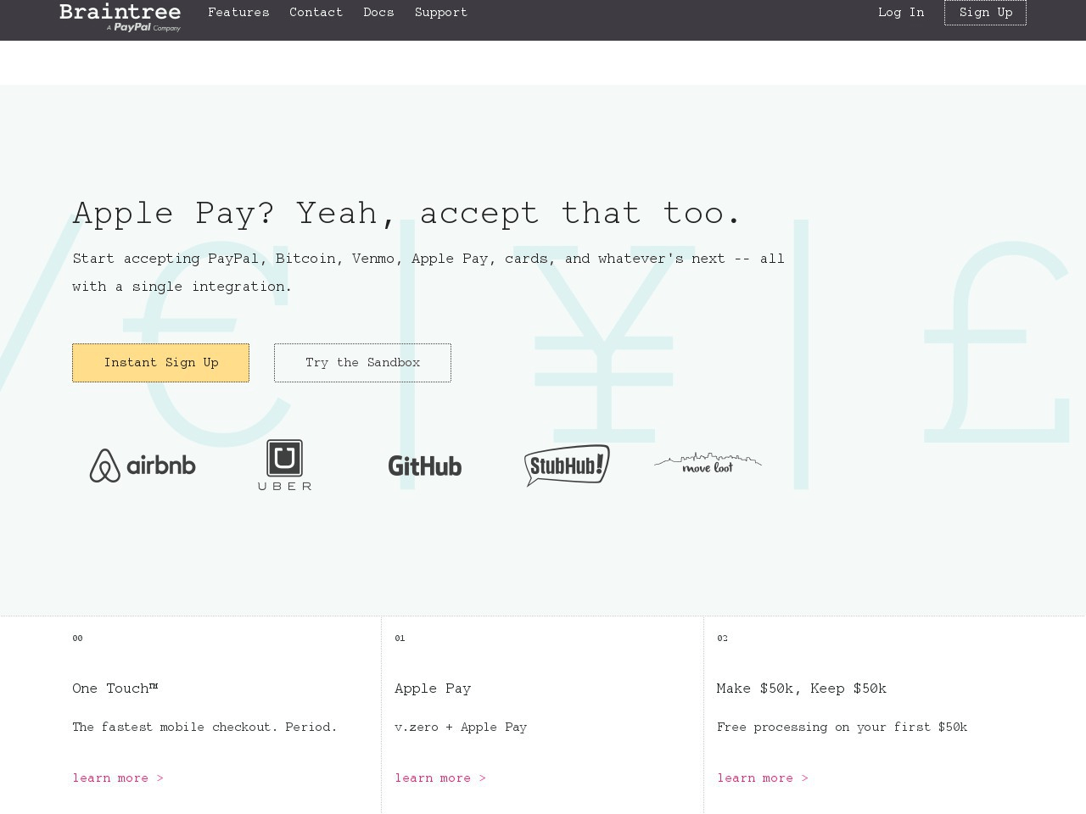Click the Log In link
This screenshot has height=814, width=1086.
(x=901, y=13)
